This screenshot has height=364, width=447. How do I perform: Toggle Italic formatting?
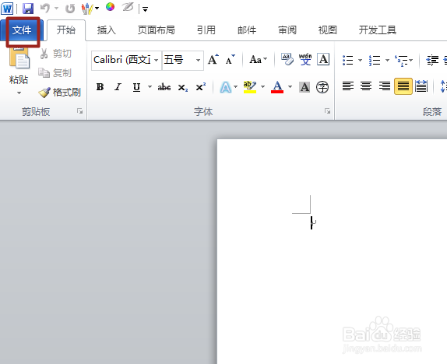pyautogui.click(x=118, y=87)
